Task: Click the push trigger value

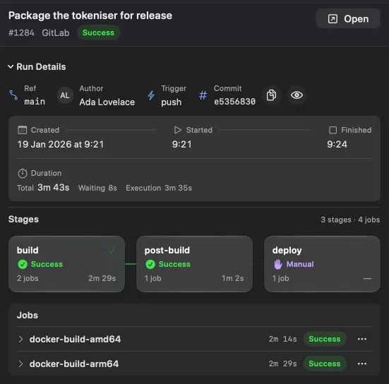Action: pos(171,102)
